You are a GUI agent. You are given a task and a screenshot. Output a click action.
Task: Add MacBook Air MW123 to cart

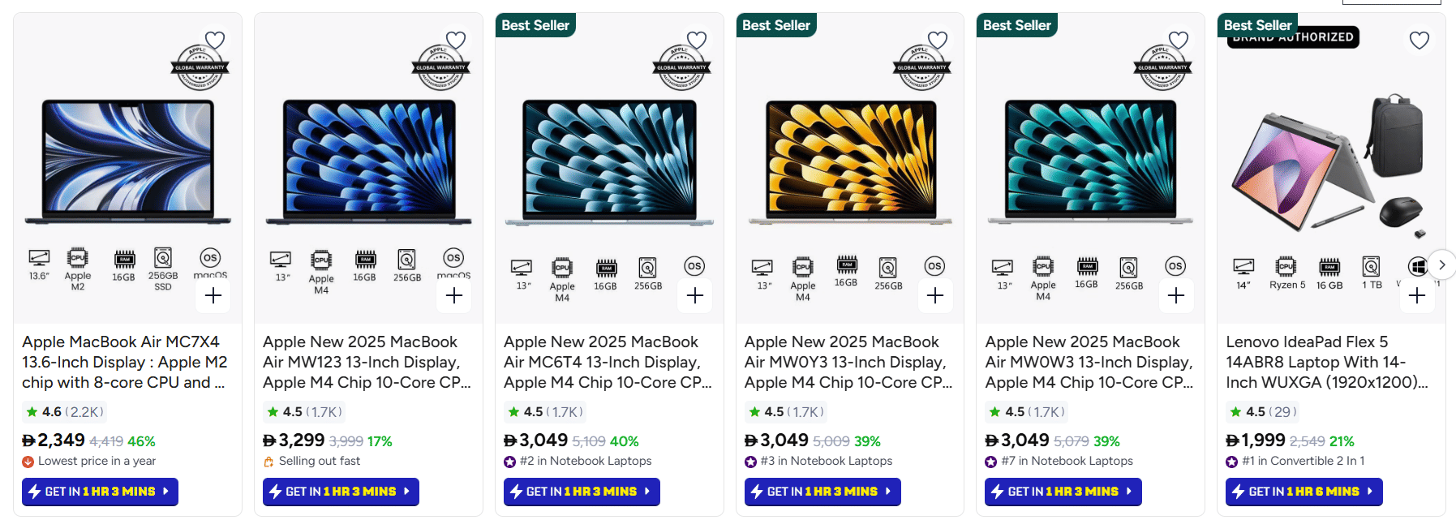(x=454, y=296)
